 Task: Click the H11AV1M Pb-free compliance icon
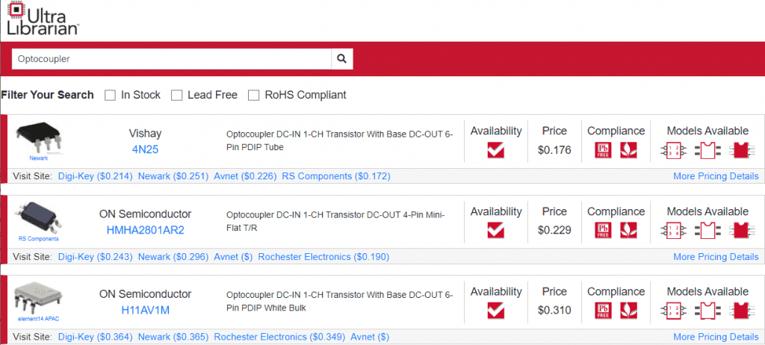[x=603, y=310]
